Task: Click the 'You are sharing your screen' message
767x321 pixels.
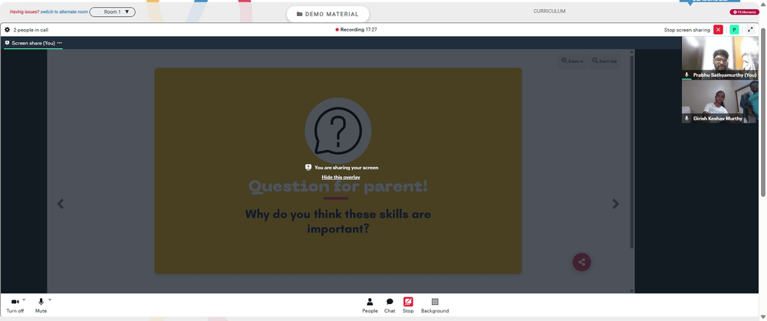Action: [x=341, y=168]
